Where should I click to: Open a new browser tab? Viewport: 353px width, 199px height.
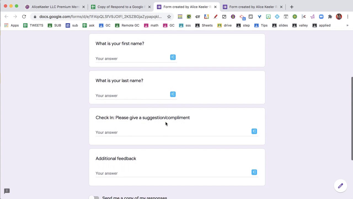click(292, 7)
